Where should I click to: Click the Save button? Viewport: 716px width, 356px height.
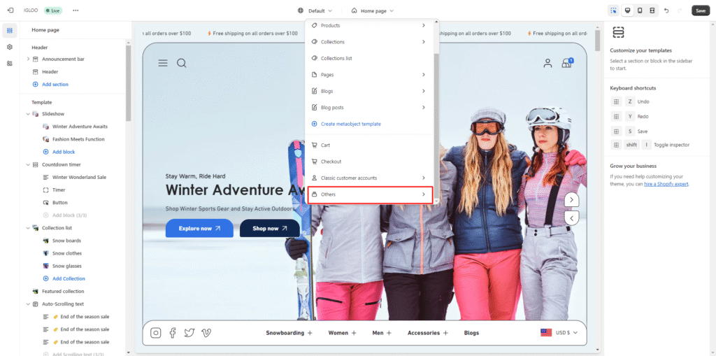[700, 10]
